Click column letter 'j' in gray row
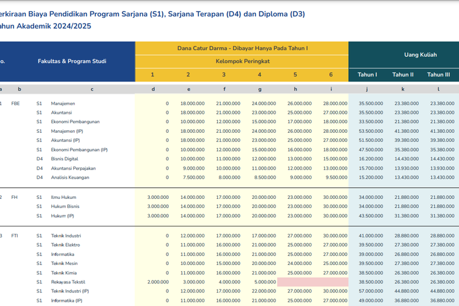The width and height of the screenshot is (459, 306). coord(367,89)
